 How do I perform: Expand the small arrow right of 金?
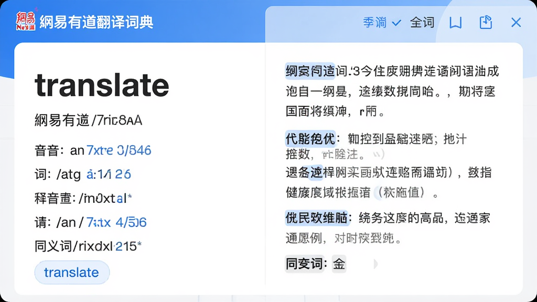tap(375, 264)
